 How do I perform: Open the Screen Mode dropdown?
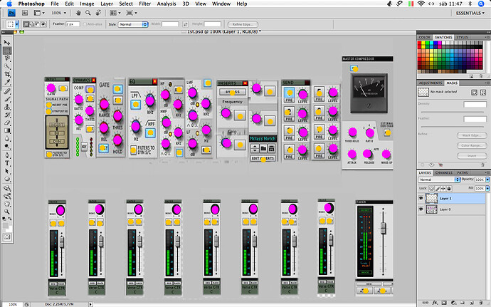coord(132,13)
